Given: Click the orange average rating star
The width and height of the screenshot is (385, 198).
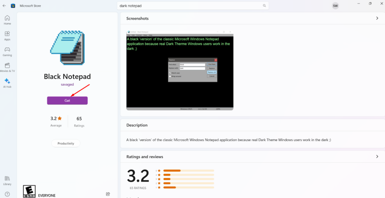Looking at the screenshot, I should [x=60, y=118].
